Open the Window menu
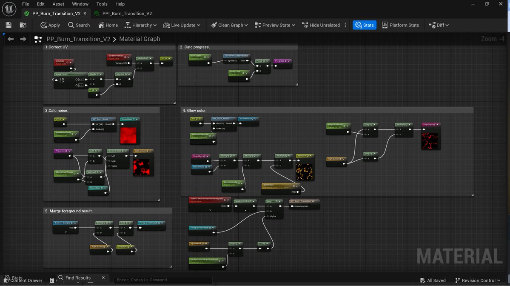 [x=80, y=4]
